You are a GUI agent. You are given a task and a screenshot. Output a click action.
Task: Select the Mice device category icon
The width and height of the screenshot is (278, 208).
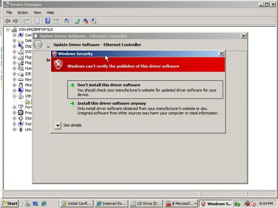(x=21, y=85)
